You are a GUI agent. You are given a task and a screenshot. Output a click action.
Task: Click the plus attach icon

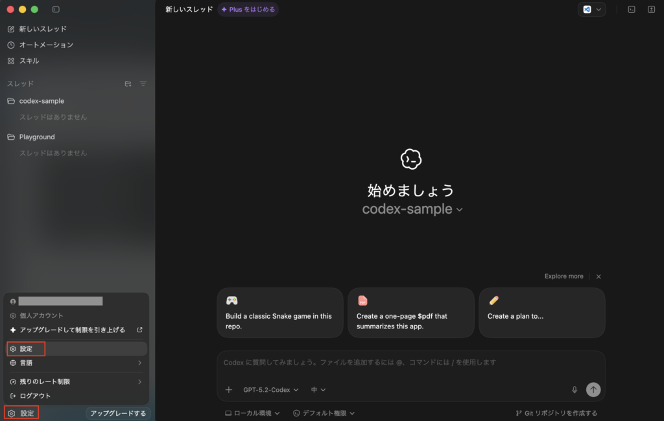228,390
